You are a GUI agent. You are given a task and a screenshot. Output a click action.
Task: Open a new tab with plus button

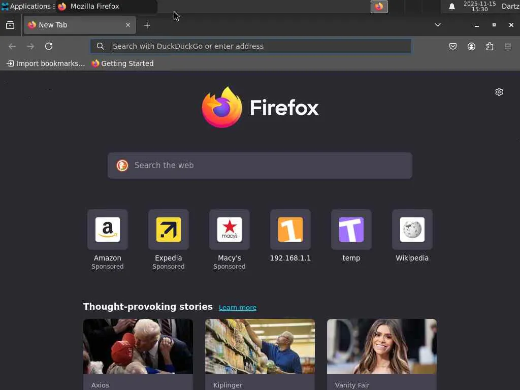point(147,25)
